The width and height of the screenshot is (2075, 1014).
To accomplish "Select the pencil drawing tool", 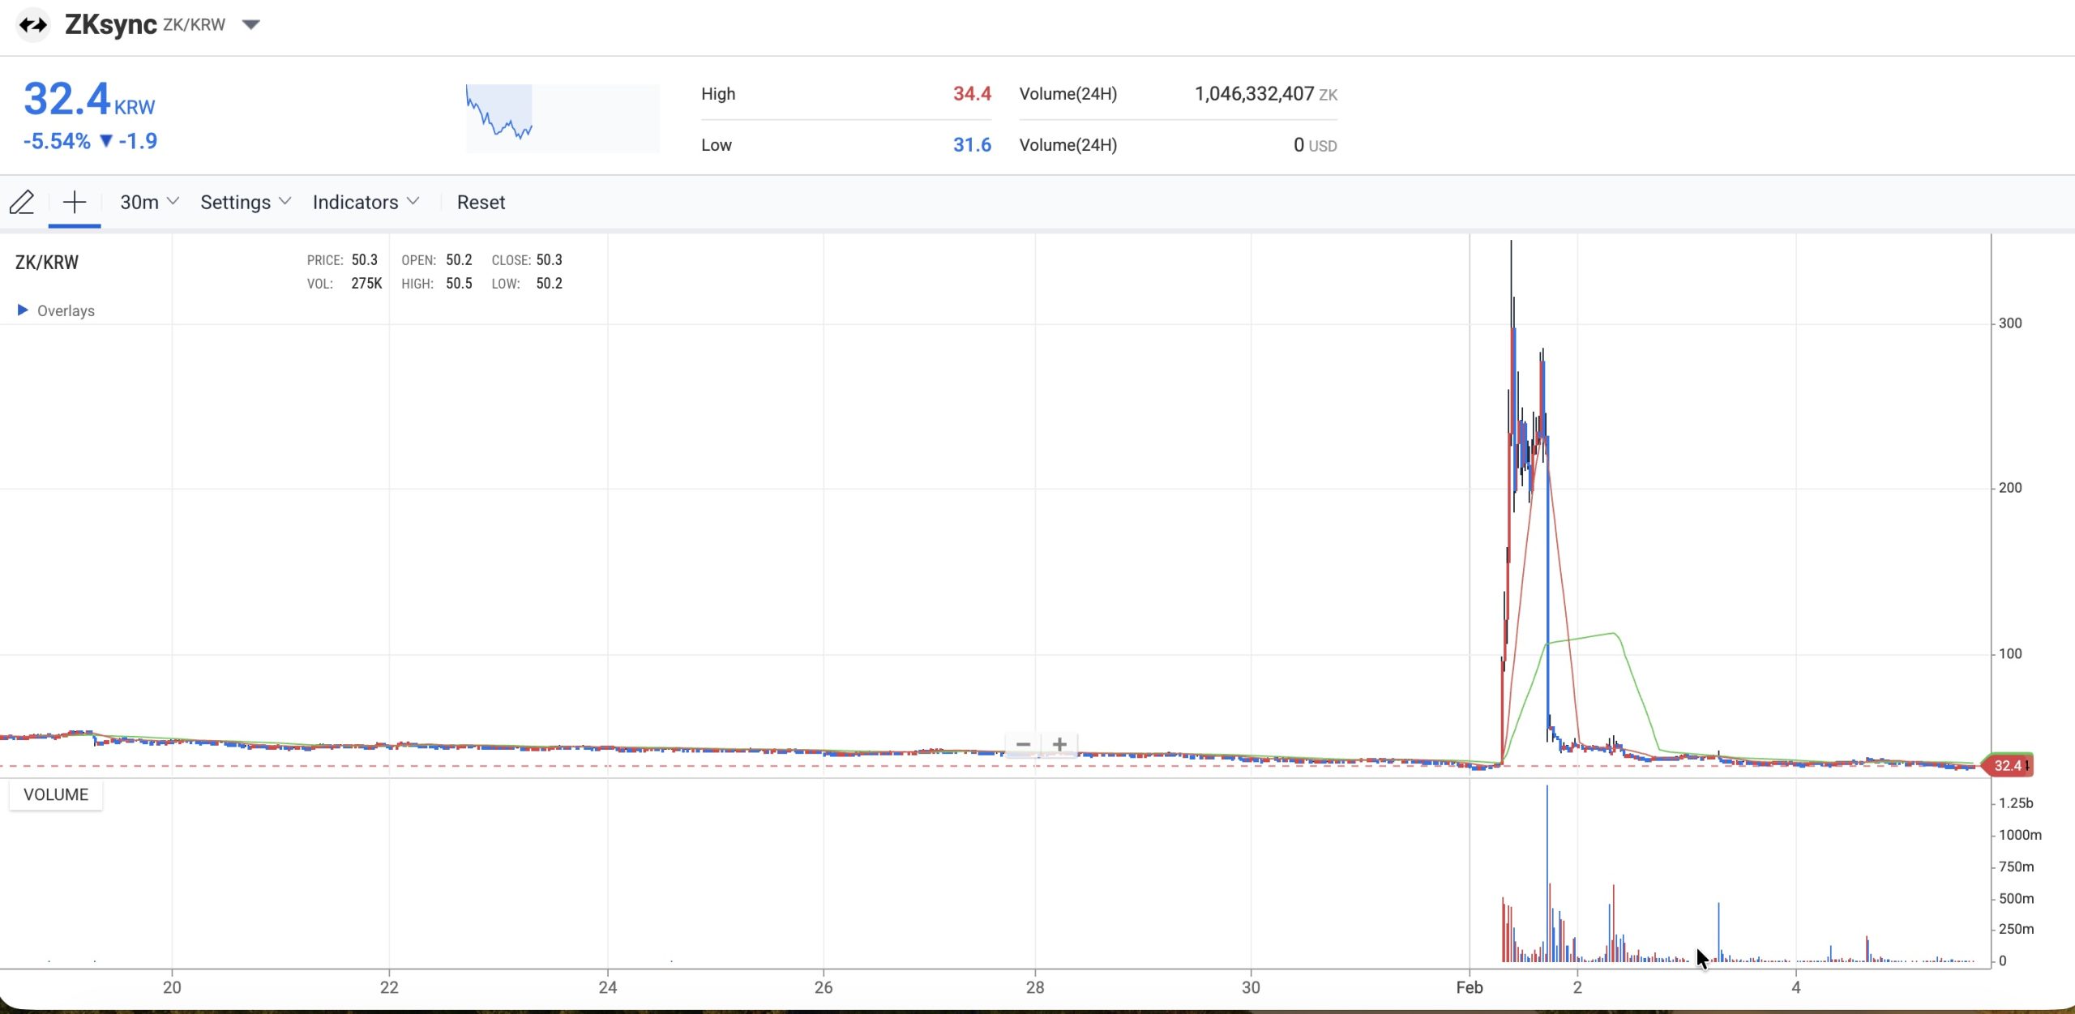I will click(22, 202).
